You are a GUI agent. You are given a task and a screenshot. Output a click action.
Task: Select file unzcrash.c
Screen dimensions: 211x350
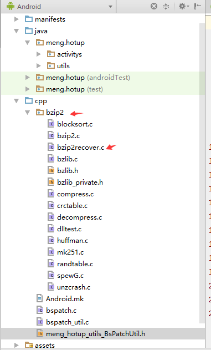74,287
